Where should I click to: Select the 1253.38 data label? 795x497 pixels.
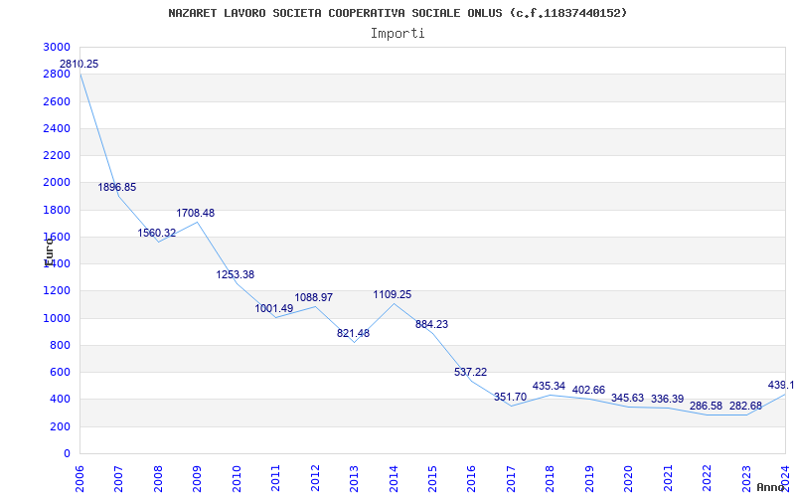tap(236, 275)
